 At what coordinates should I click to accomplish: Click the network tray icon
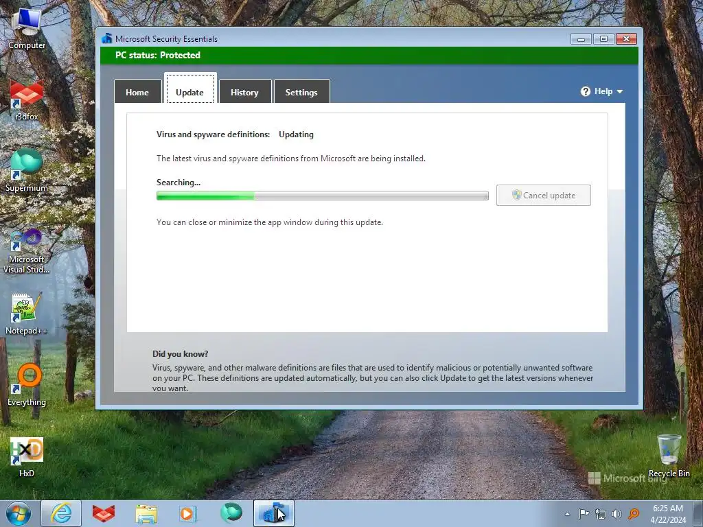[x=600, y=514]
